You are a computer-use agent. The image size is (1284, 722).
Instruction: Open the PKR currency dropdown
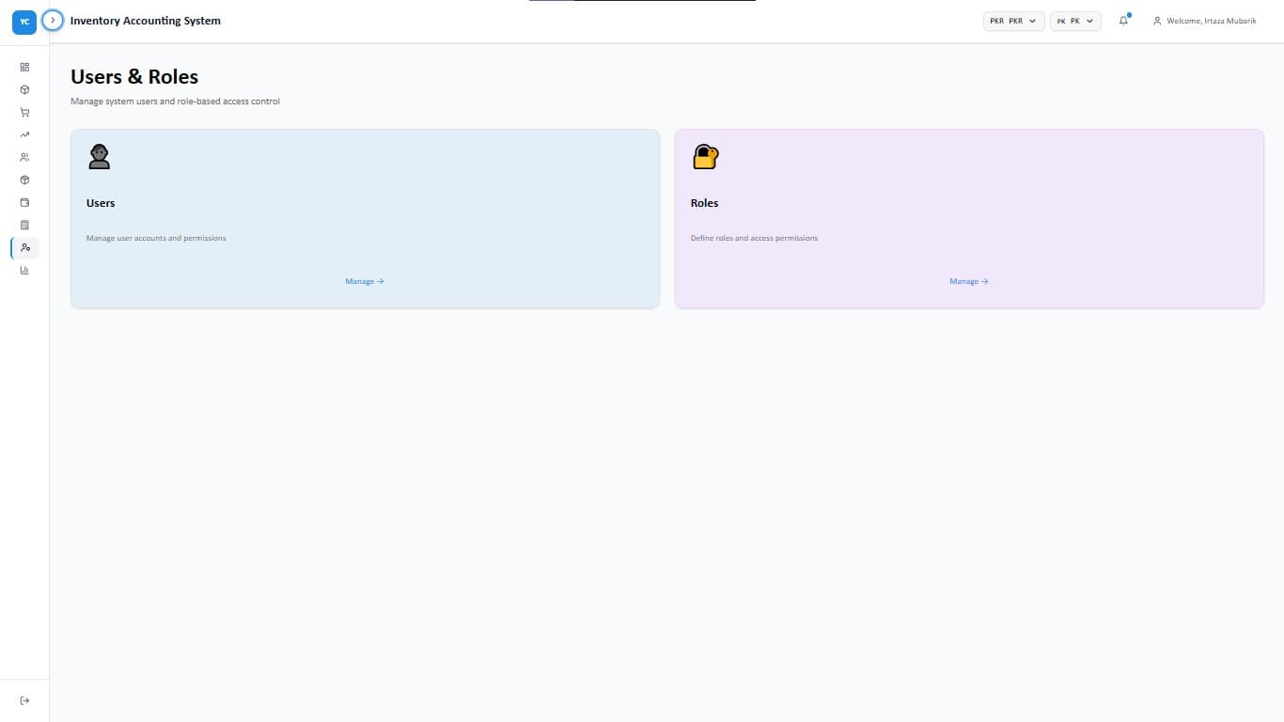(1013, 21)
